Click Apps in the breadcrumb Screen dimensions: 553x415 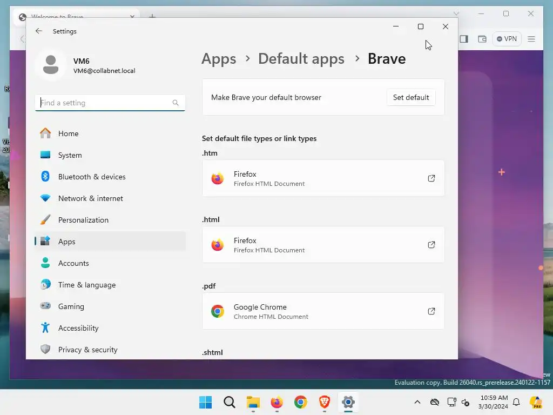pos(219,59)
